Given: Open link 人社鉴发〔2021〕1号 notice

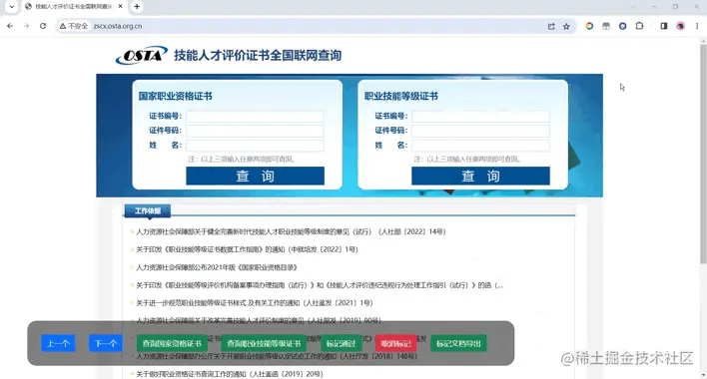Looking at the screenshot, I should (255, 303).
